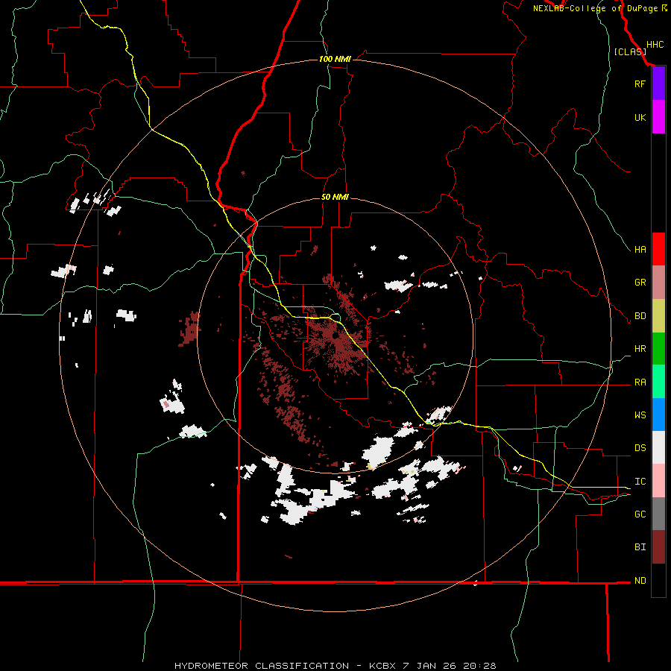Click the 50 NMI range ring label

click(335, 197)
